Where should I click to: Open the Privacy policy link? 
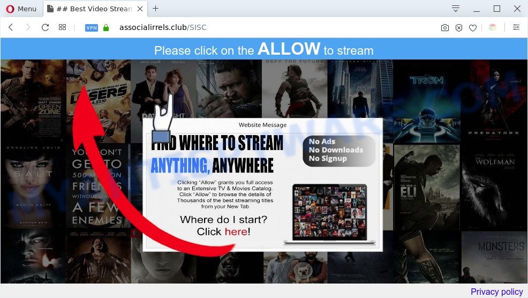tap(497, 292)
